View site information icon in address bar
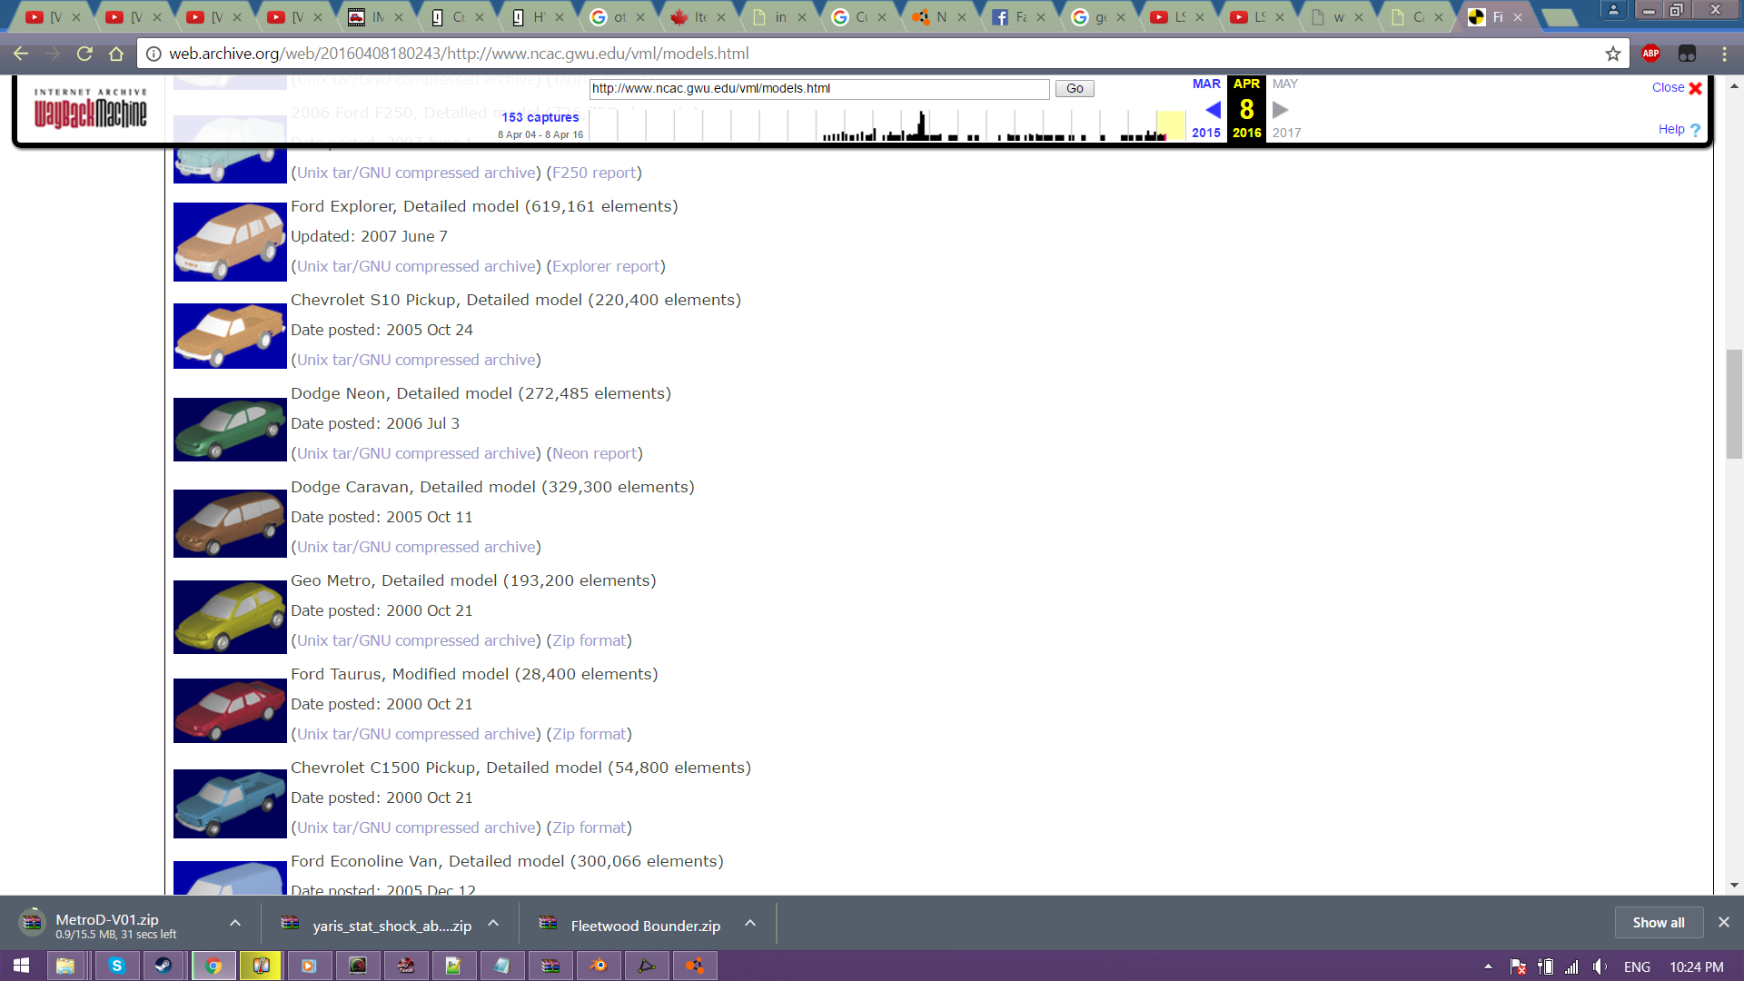This screenshot has width=1744, height=981. pos(154,54)
